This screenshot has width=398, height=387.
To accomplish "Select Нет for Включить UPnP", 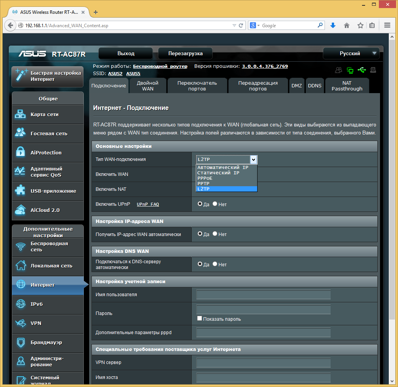I will 215,204.
